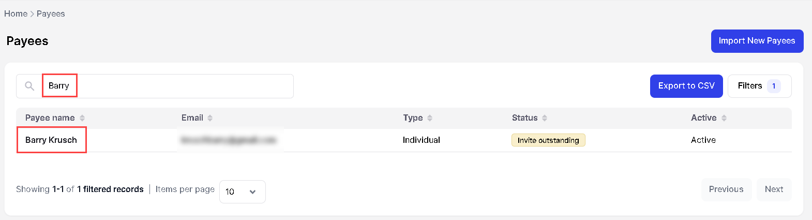Go to Home breadcrumb link
This screenshot has width=812, height=220.
(x=16, y=14)
